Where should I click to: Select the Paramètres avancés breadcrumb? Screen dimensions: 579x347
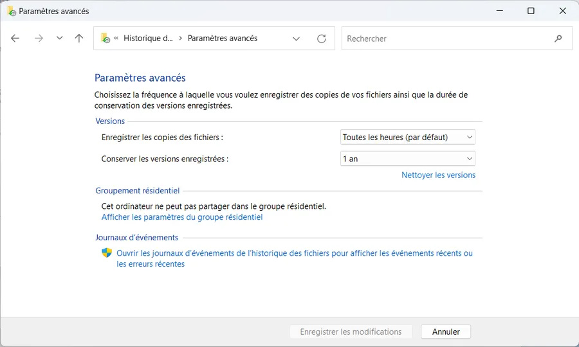point(223,39)
